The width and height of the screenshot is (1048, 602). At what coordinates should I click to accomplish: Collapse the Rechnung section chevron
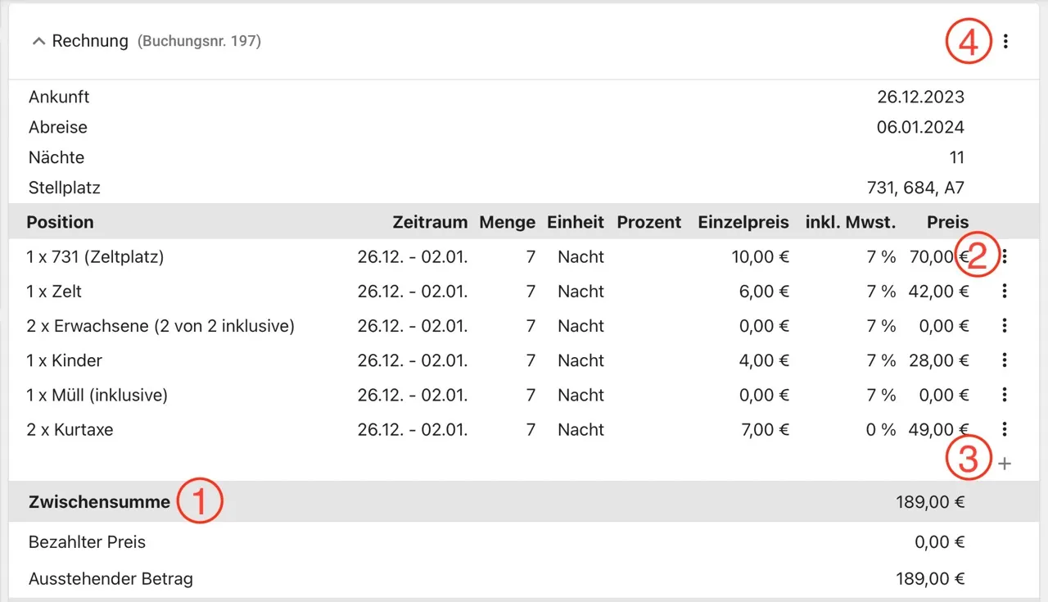pos(38,41)
